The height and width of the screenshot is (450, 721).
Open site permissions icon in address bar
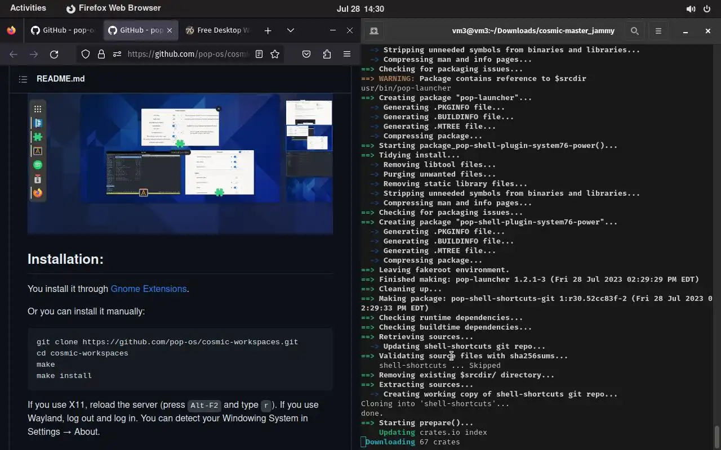117,54
